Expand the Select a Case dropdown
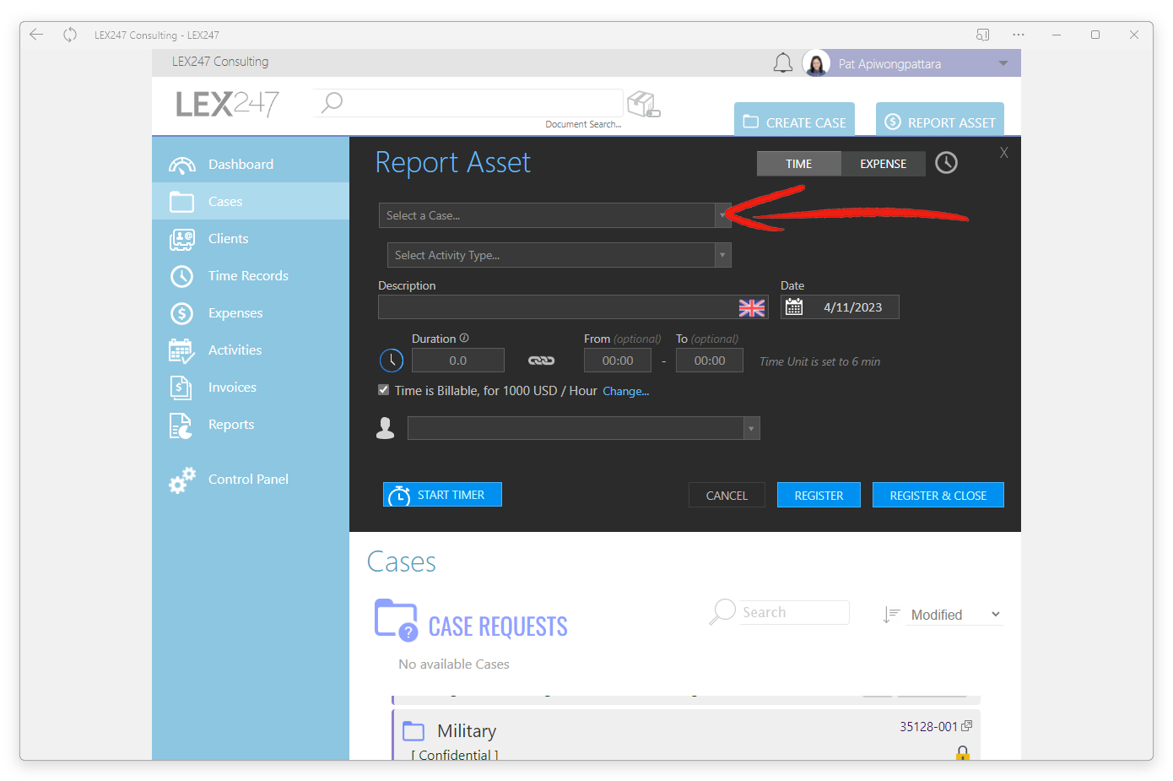The width and height of the screenshot is (1173, 781). click(x=722, y=215)
